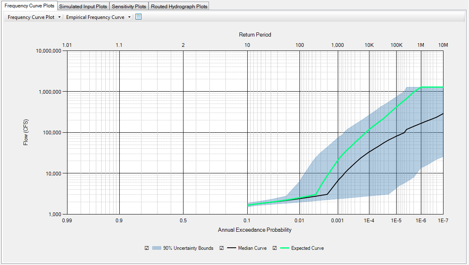Uncheck the Expected Curve checkbox
Viewport: 469px width, 265px height.
[x=274, y=248]
